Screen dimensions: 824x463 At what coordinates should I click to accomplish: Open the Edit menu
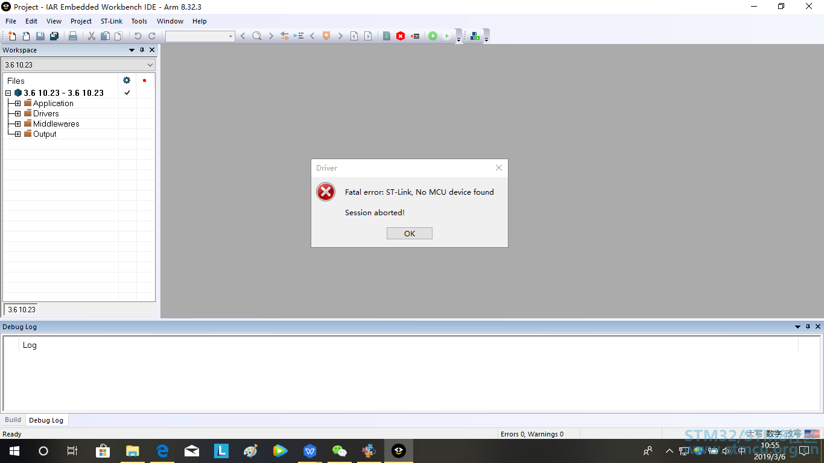(31, 21)
